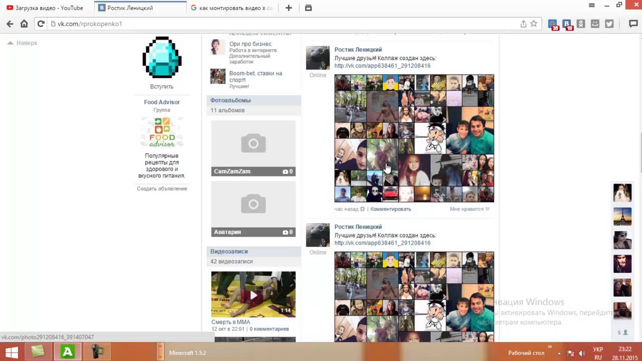The image size is (642, 361).
Task: Click "Вступить" under the diamond image
Action: [162, 87]
